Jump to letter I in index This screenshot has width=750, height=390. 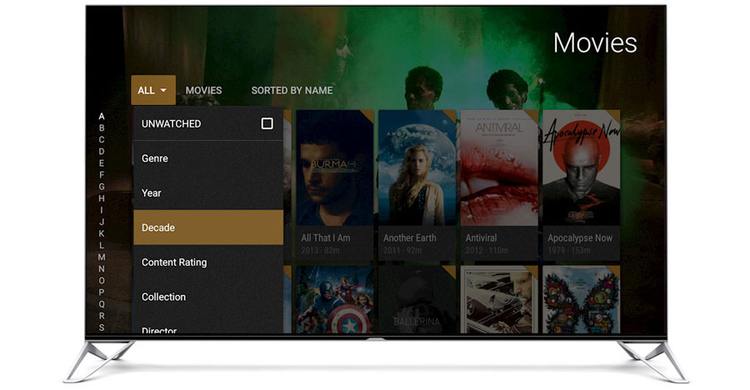pyautogui.click(x=102, y=210)
